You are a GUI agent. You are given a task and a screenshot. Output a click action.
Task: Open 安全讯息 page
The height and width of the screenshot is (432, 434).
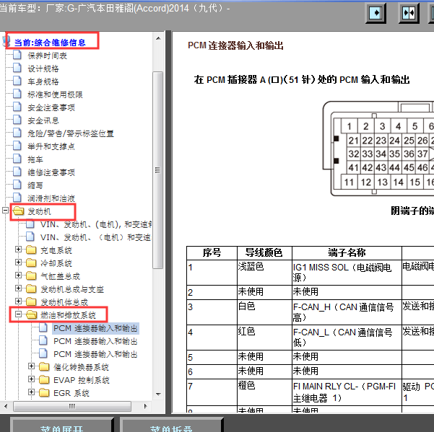[43, 120]
